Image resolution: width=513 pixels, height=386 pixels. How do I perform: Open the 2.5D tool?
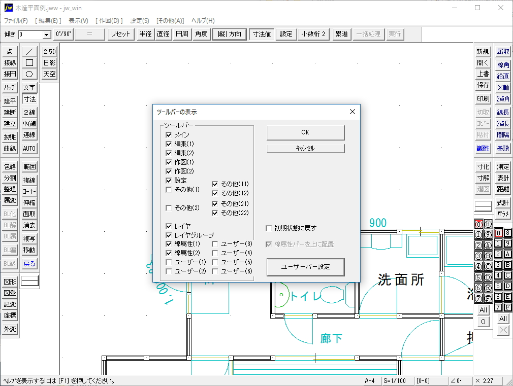(x=50, y=51)
